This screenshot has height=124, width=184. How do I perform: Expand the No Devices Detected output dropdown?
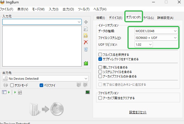86,79
